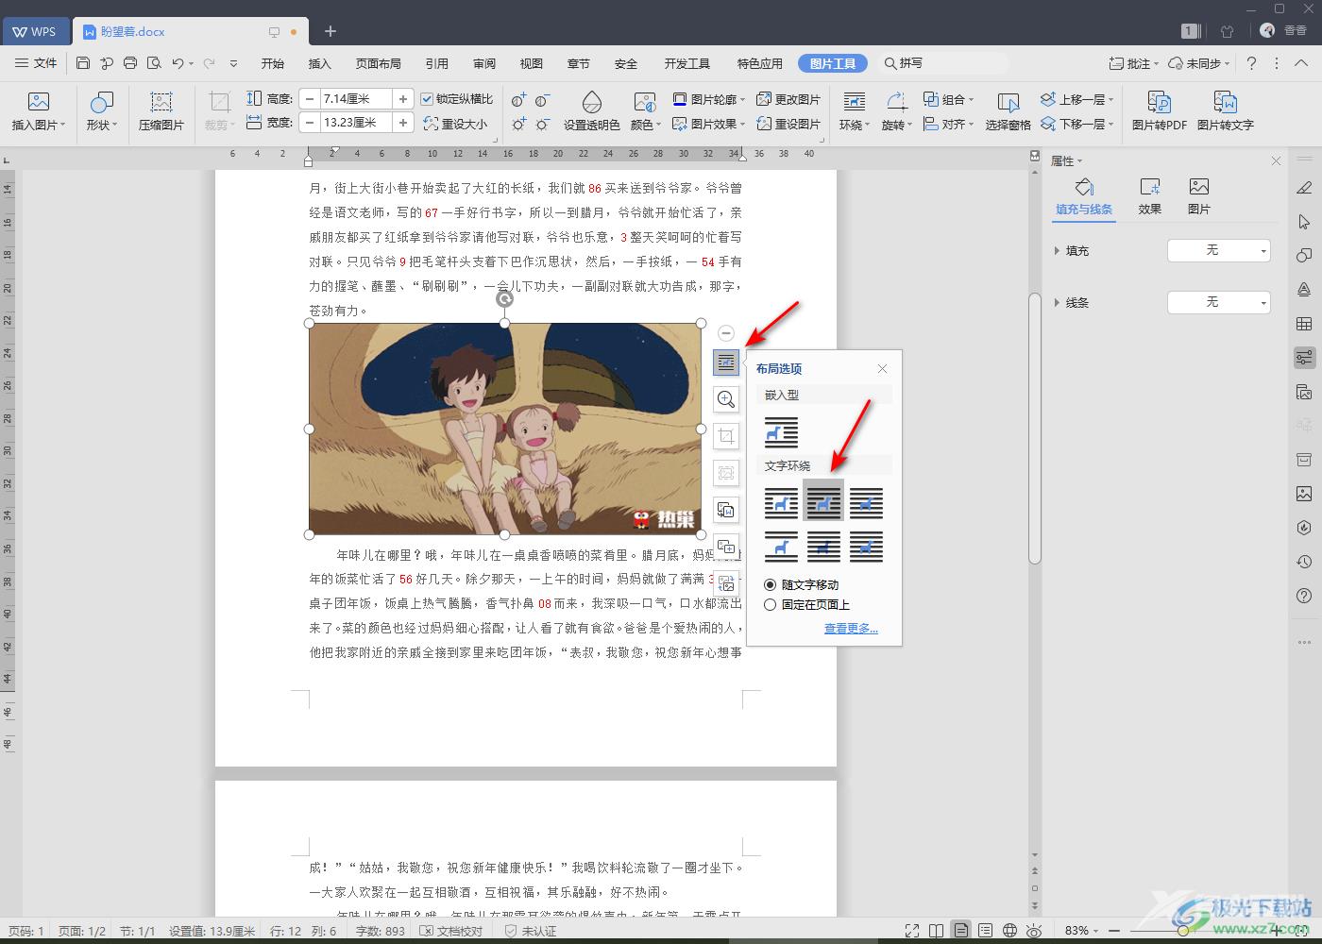Click the height input field

pos(356,99)
